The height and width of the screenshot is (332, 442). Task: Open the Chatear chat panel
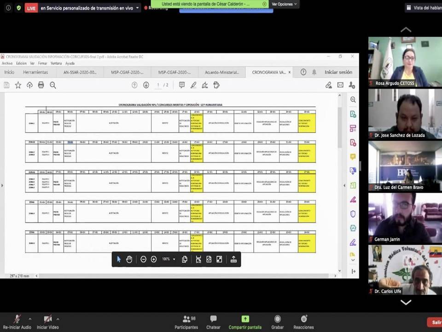point(213,322)
